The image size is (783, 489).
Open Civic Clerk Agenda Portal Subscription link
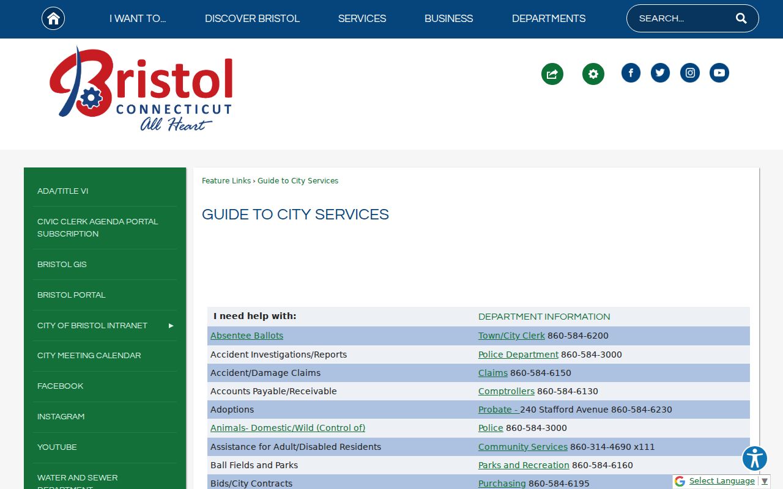tap(98, 228)
